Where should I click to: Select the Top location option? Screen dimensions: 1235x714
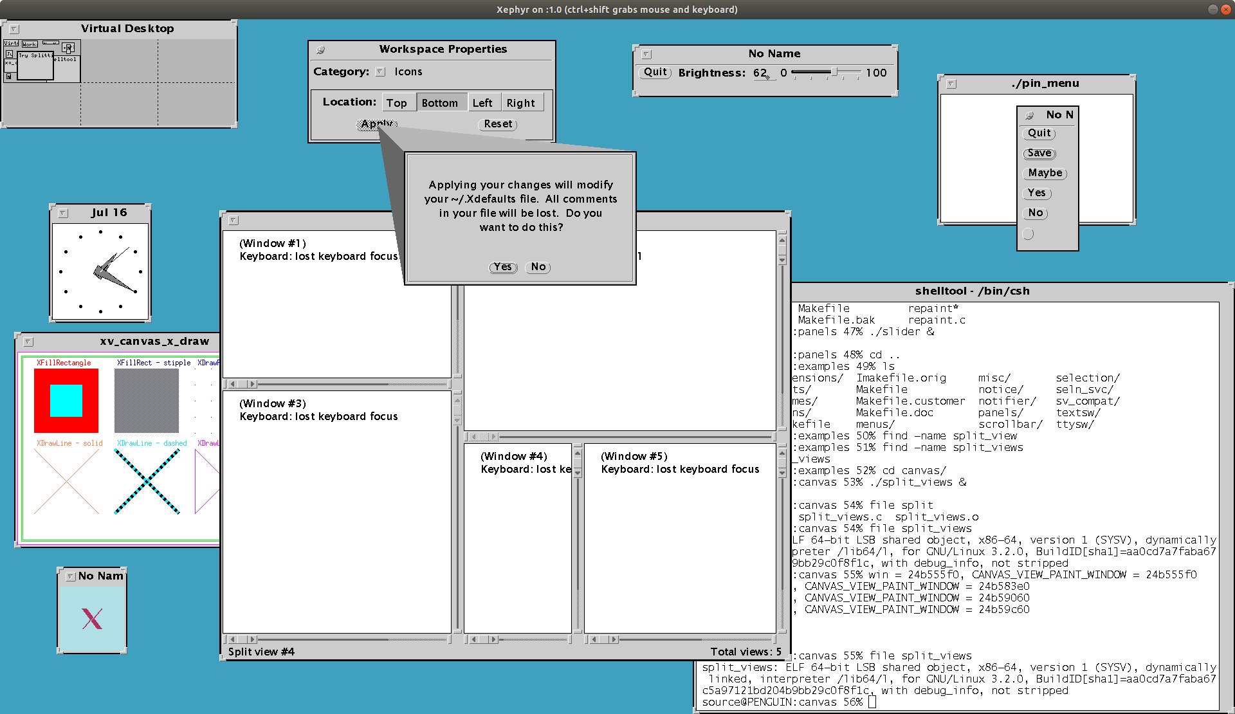396,103
